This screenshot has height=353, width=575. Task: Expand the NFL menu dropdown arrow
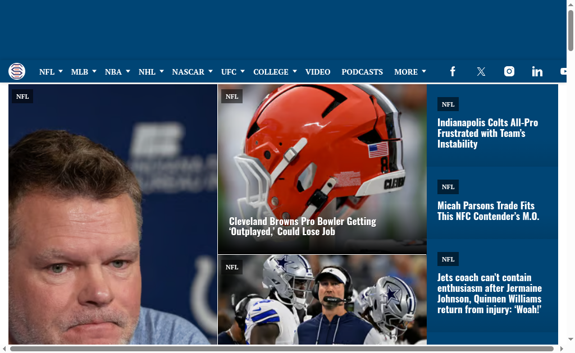click(61, 71)
